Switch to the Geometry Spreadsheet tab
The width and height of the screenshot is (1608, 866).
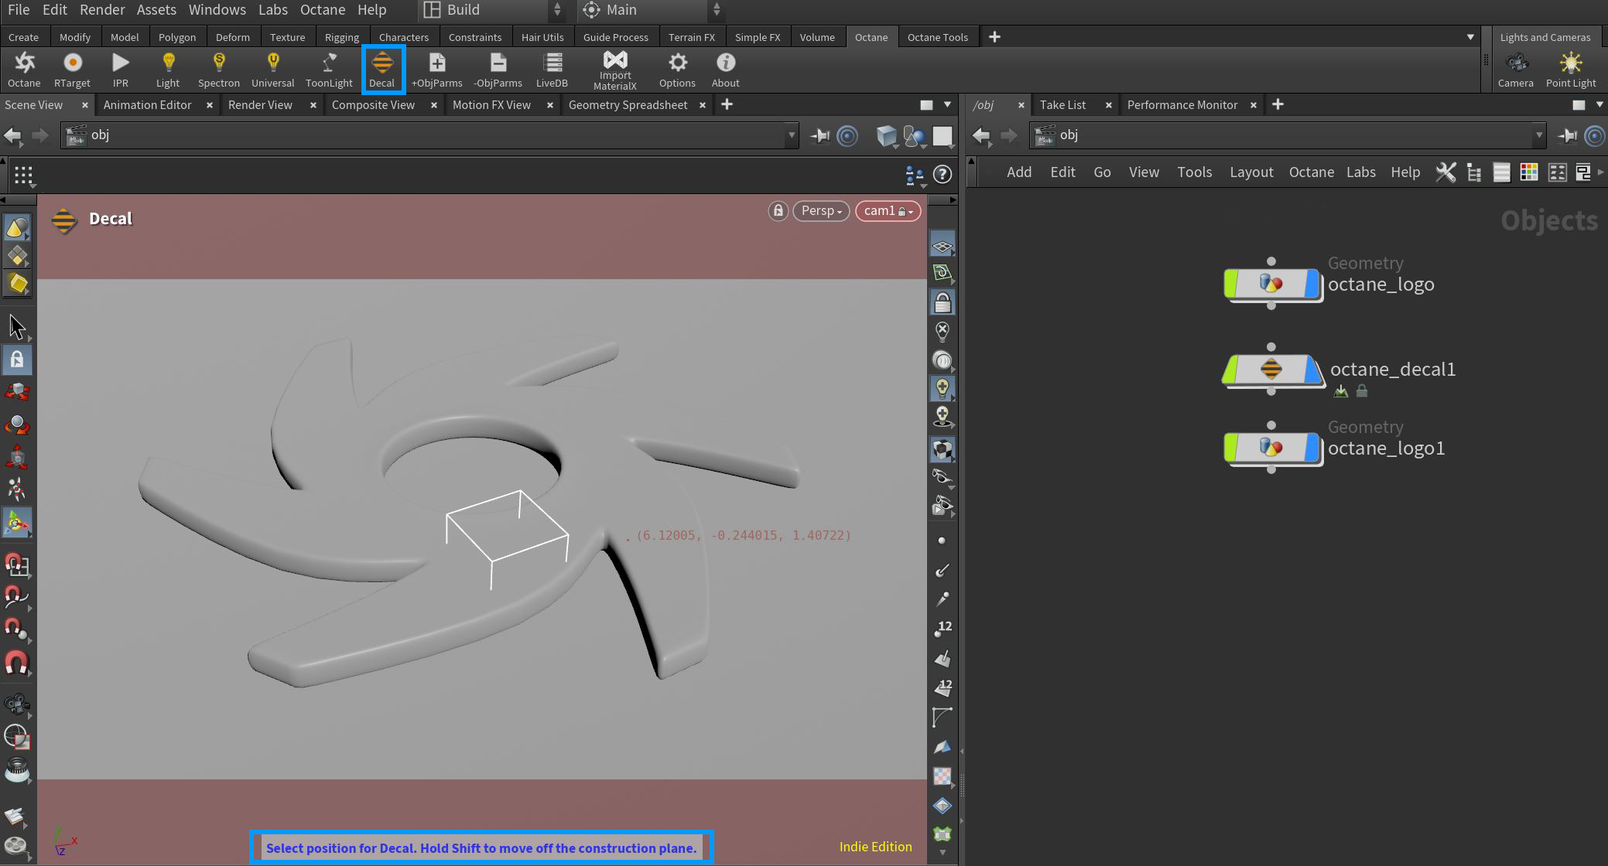point(628,104)
